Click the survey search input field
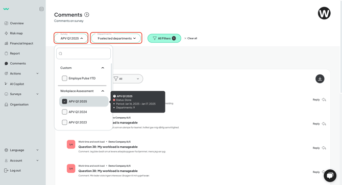Image resolution: width=342 pixels, height=185 pixels. tap(84, 54)
